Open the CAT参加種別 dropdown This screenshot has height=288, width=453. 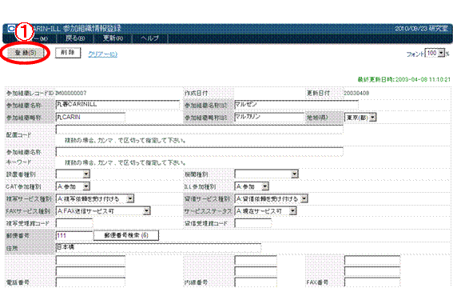(73, 186)
